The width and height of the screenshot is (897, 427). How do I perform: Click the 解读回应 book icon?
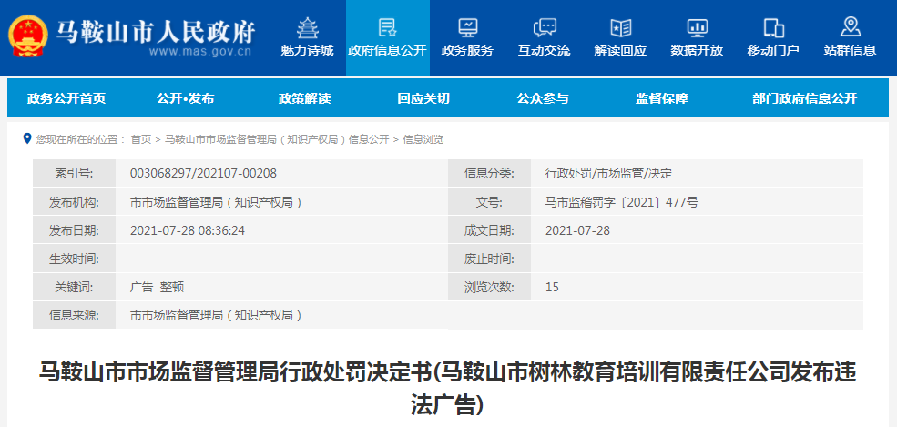(621, 27)
